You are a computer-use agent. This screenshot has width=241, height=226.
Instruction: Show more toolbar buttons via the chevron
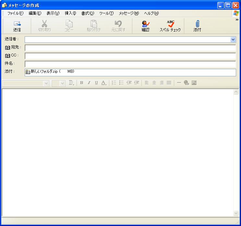(x=237, y=20)
